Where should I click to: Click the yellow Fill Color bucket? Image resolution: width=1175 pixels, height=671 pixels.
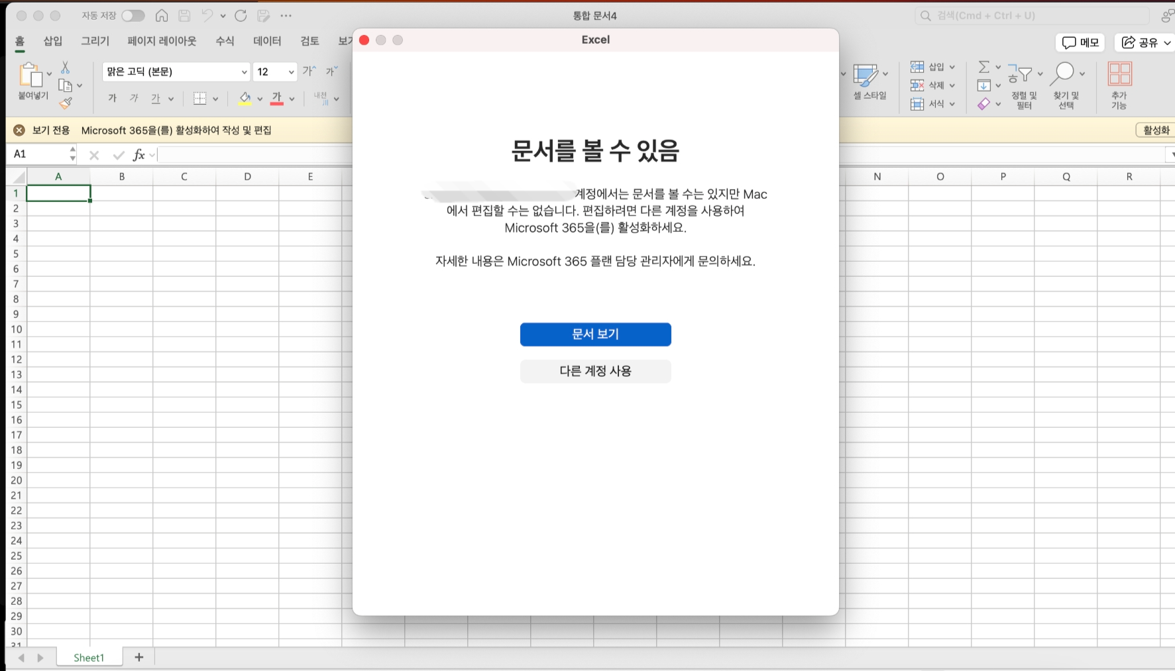click(x=245, y=99)
